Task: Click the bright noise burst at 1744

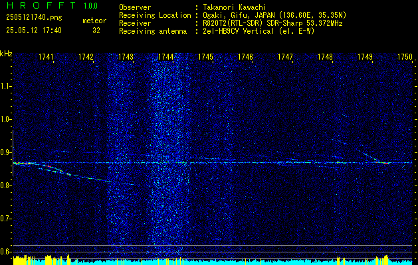Action: coord(169,157)
